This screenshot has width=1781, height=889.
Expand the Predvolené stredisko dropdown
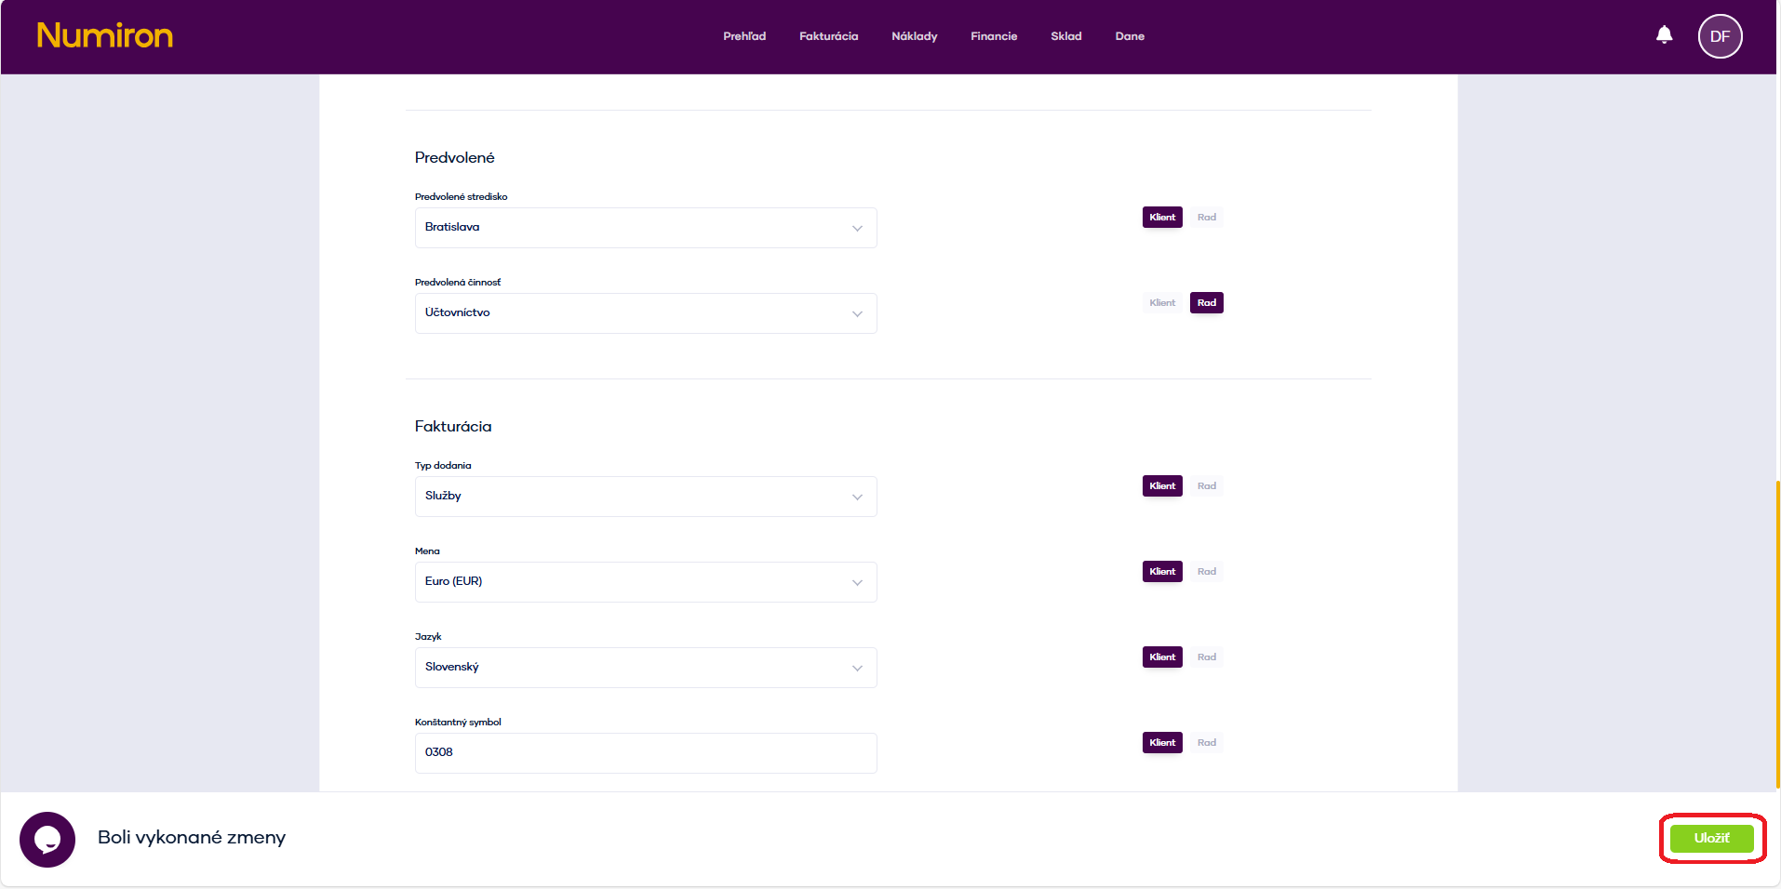[x=645, y=228]
